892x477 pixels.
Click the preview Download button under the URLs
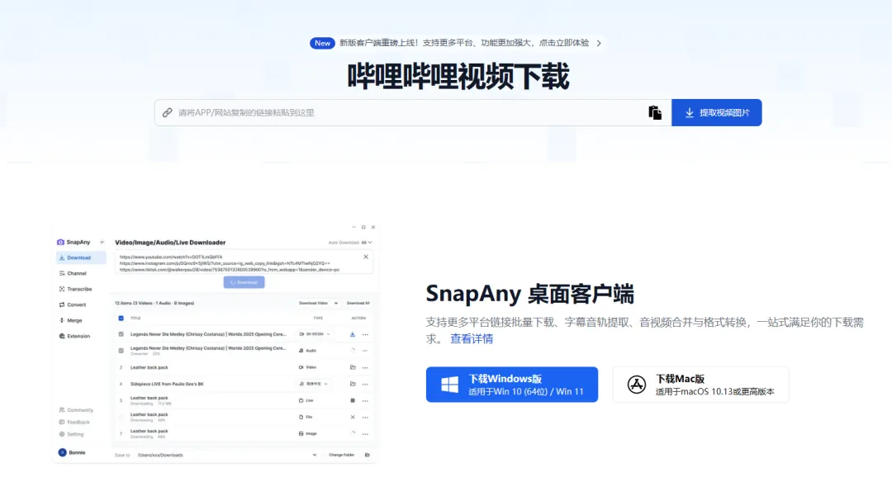tap(244, 282)
